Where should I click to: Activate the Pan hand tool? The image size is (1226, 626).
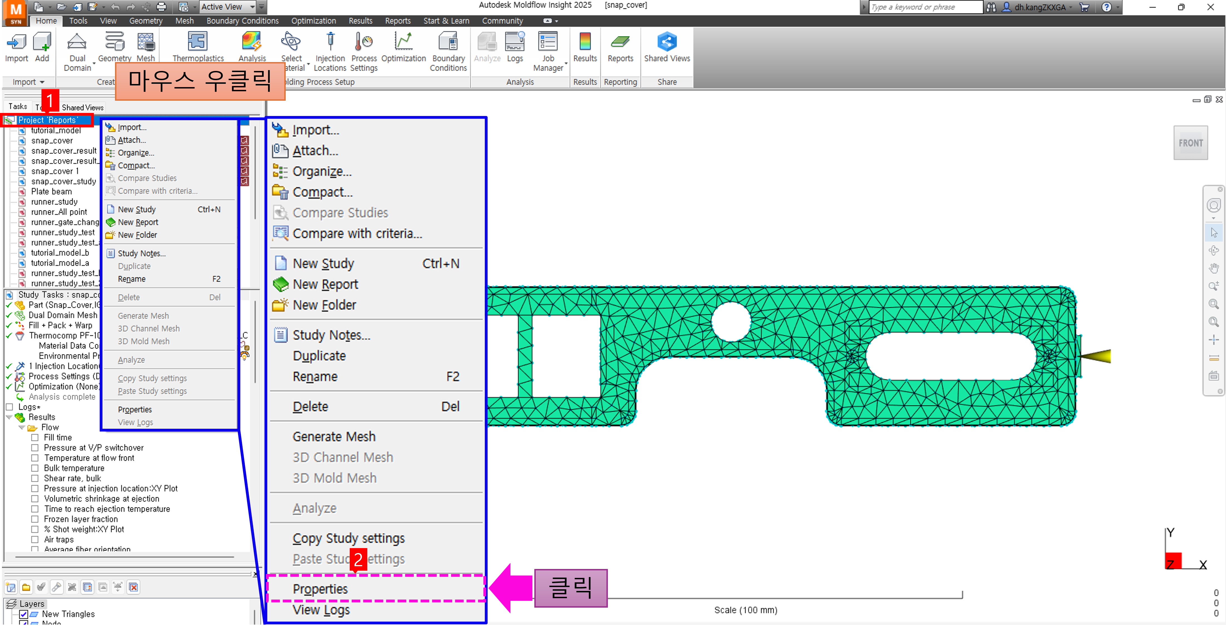click(x=1214, y=268)
